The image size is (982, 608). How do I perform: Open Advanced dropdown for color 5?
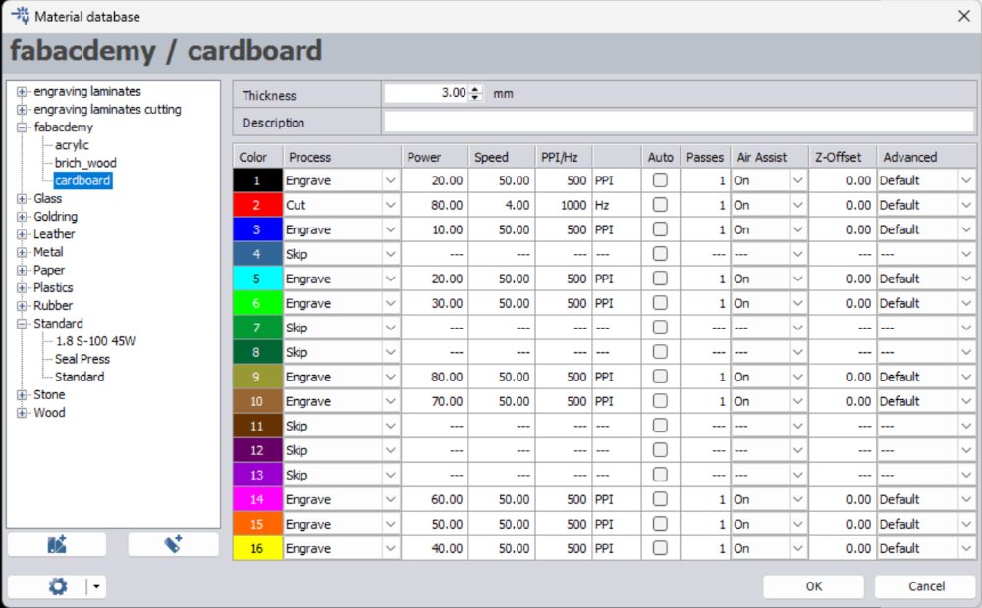point(966,279)
